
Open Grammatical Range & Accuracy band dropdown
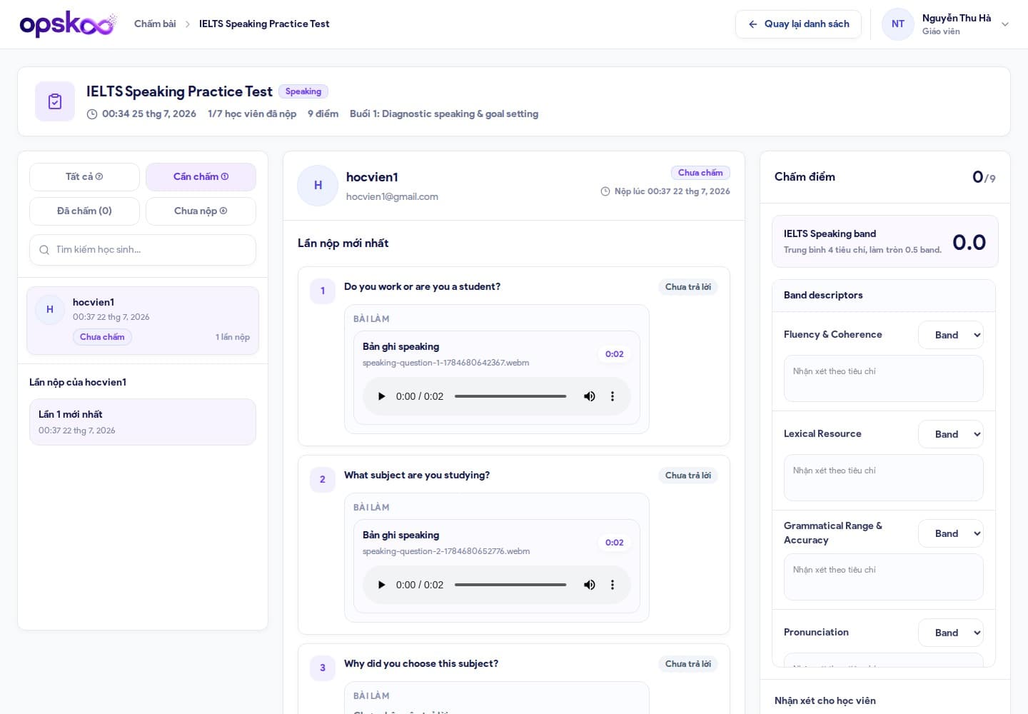point(951,533)
